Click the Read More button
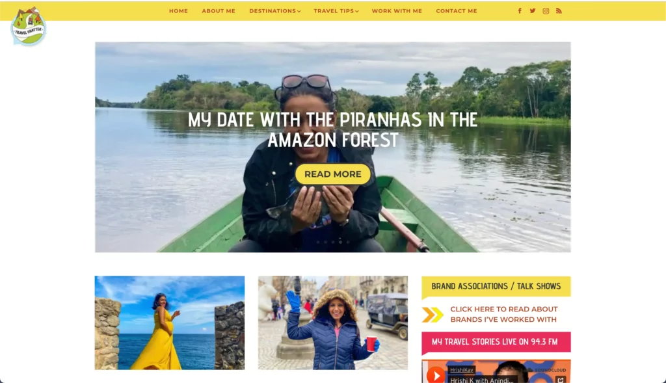The image size is (666, 383). (x=333, y=174)
